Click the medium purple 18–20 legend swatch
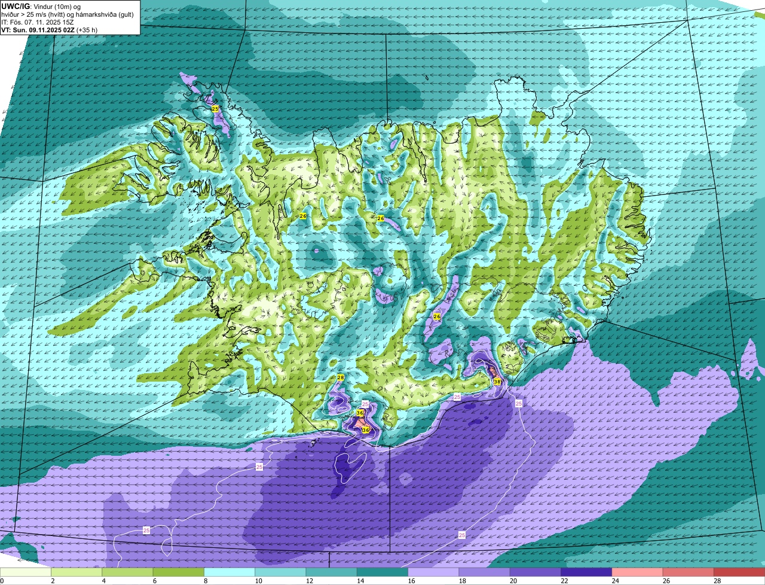 pos(484,572)
